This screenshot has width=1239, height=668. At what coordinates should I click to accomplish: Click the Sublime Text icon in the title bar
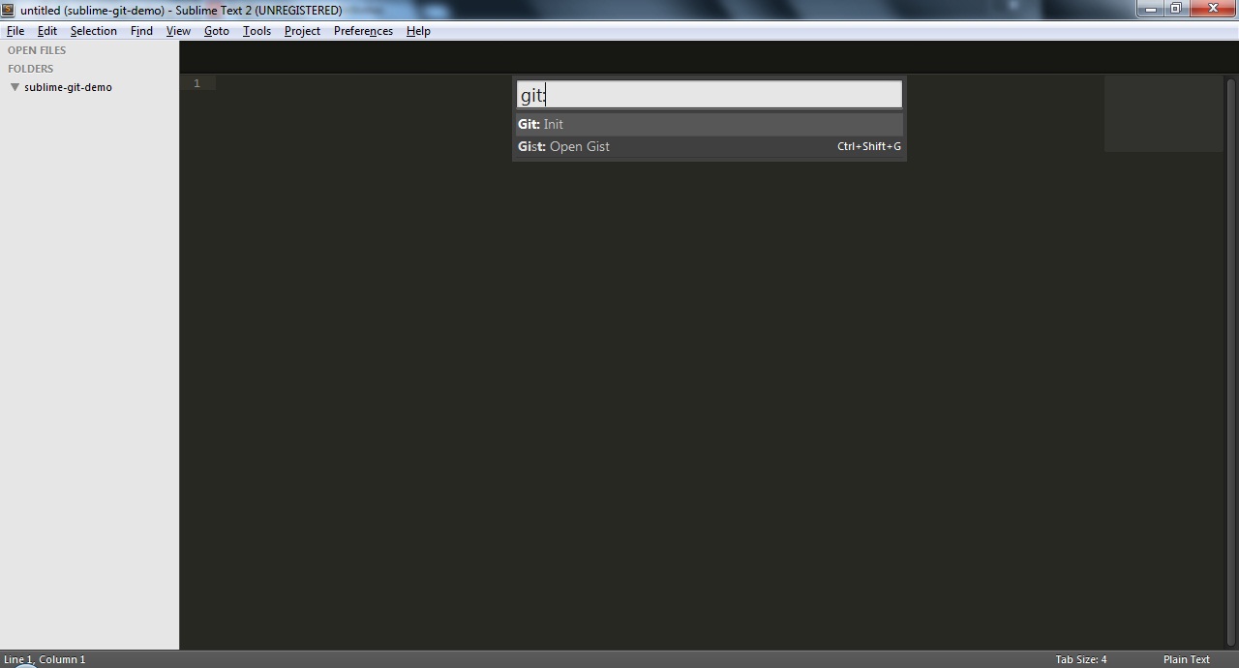(9, 10)
